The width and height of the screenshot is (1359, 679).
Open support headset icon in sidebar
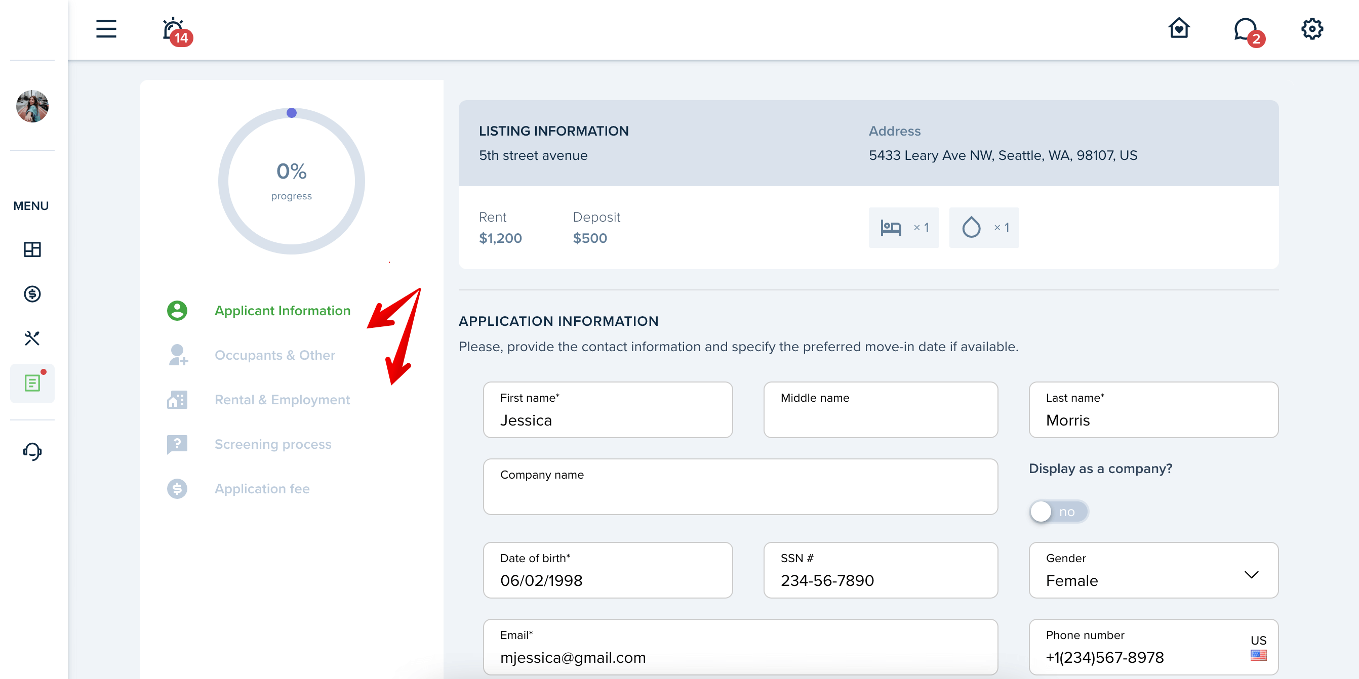pos(32,451)
